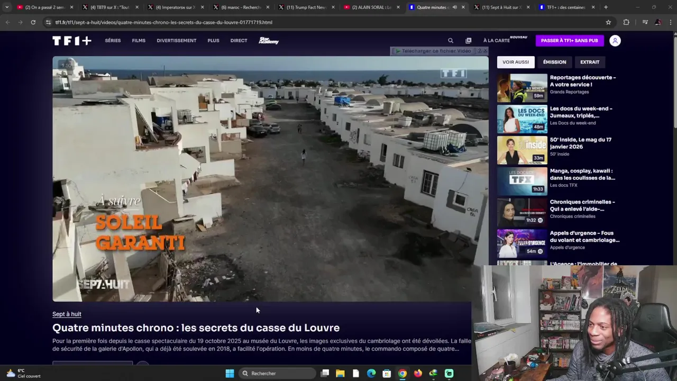Screen dimensions: 677x381
Task: Click the 50' Inside 33m thumbnail
Action: pos(522,150)
